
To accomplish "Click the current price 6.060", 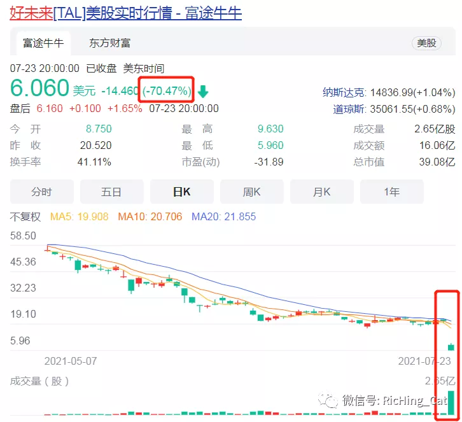I will point(40,88).
